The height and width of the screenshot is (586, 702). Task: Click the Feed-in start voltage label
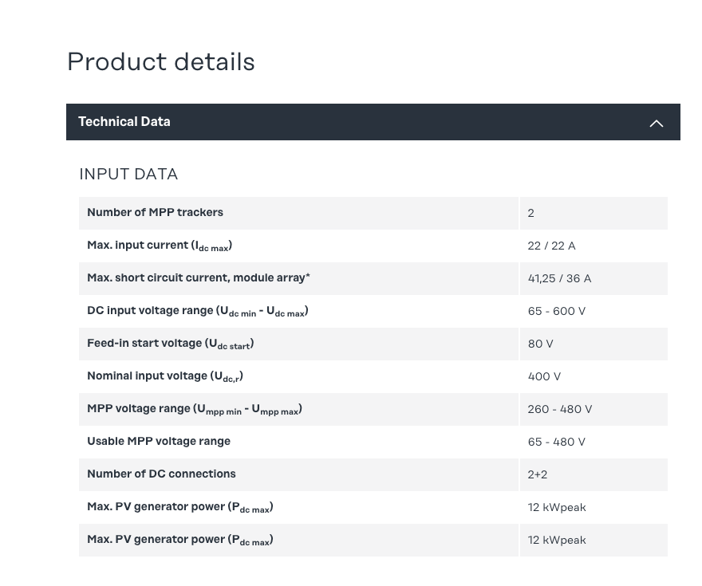tap(170, 344)
